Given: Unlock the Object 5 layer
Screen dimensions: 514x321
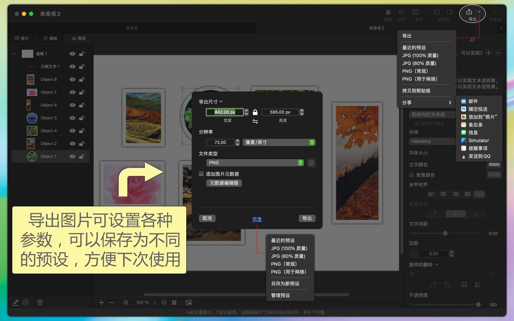Looking at the screenshot, I should coord(82,118).
